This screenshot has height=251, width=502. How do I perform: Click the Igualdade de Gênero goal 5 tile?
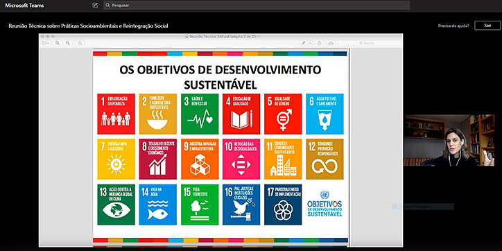[x=283, y=114]
